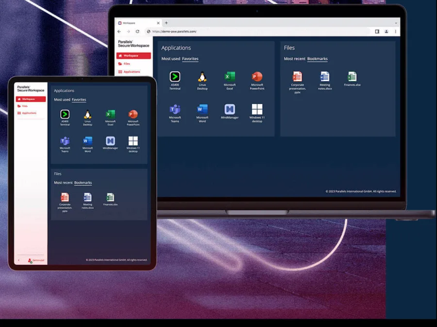Click the browser back arrow

(x=119, y=32)
